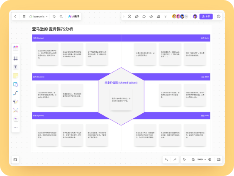Viewport: 234px width, 176px height.
Task: Select the Text tool
Action: click(x=16, y=67)
